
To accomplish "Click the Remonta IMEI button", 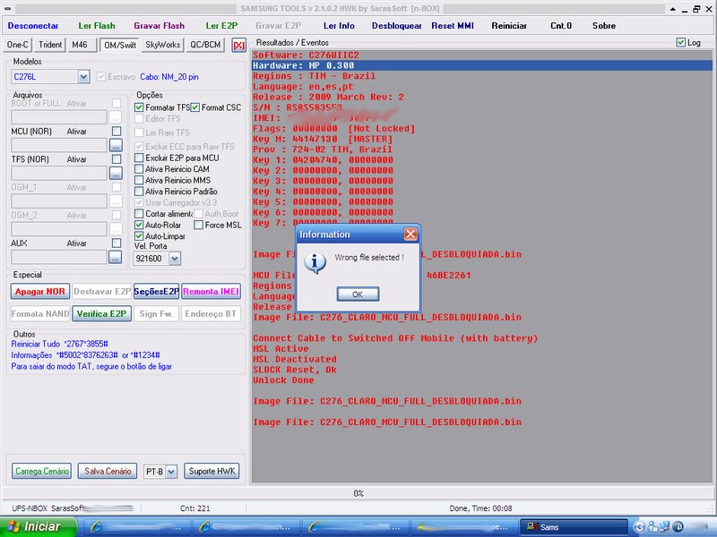I will coord(211,292).
